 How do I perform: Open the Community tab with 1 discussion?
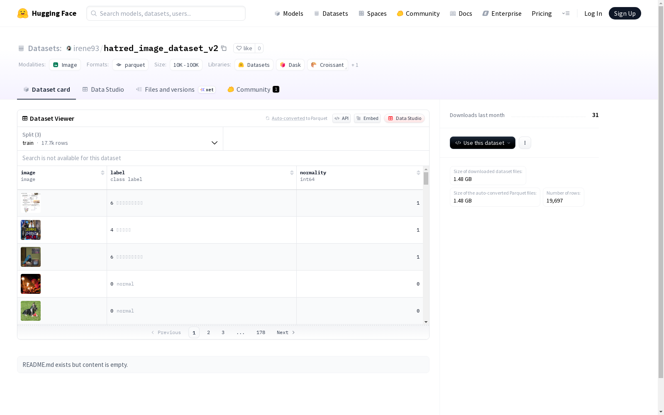click(253, 90)
